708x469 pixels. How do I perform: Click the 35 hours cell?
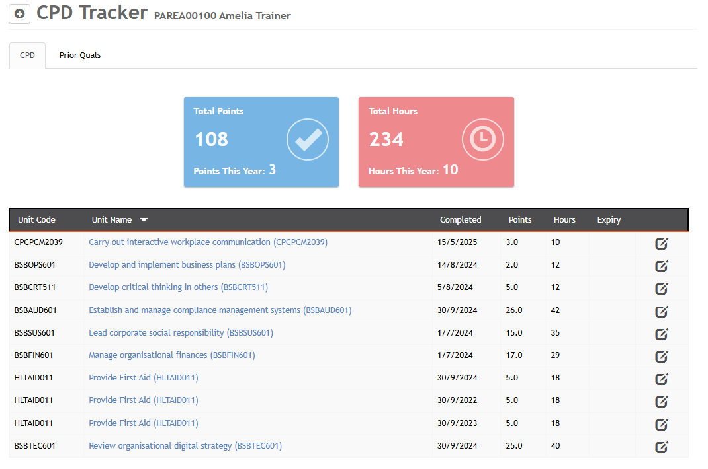(555, 333)
